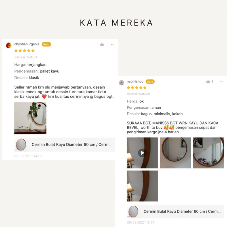Click the Gold badge next to chyntianurgenia
The height and width of the screenshot is (227, 227).
pyautogui.click(x=46, y=44)
